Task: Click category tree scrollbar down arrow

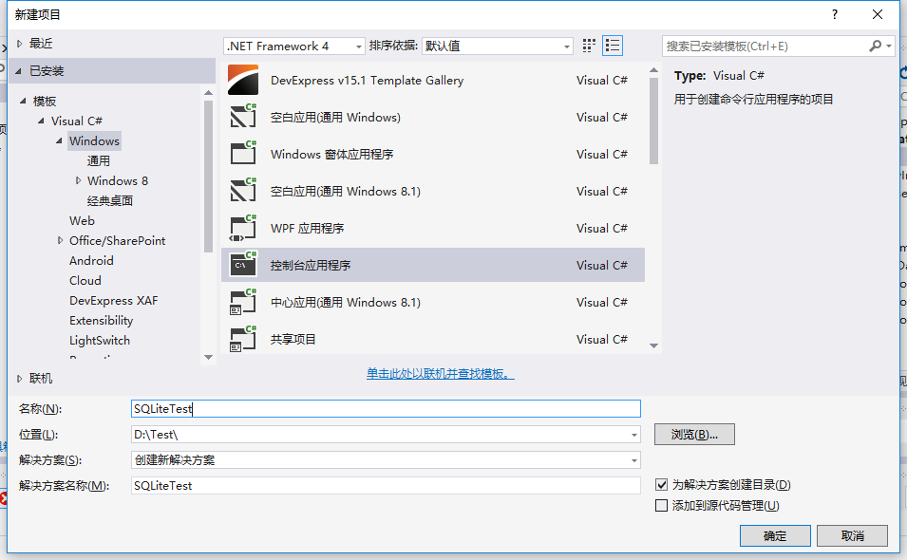Action: pyautogui.click(x=209, y=357)
